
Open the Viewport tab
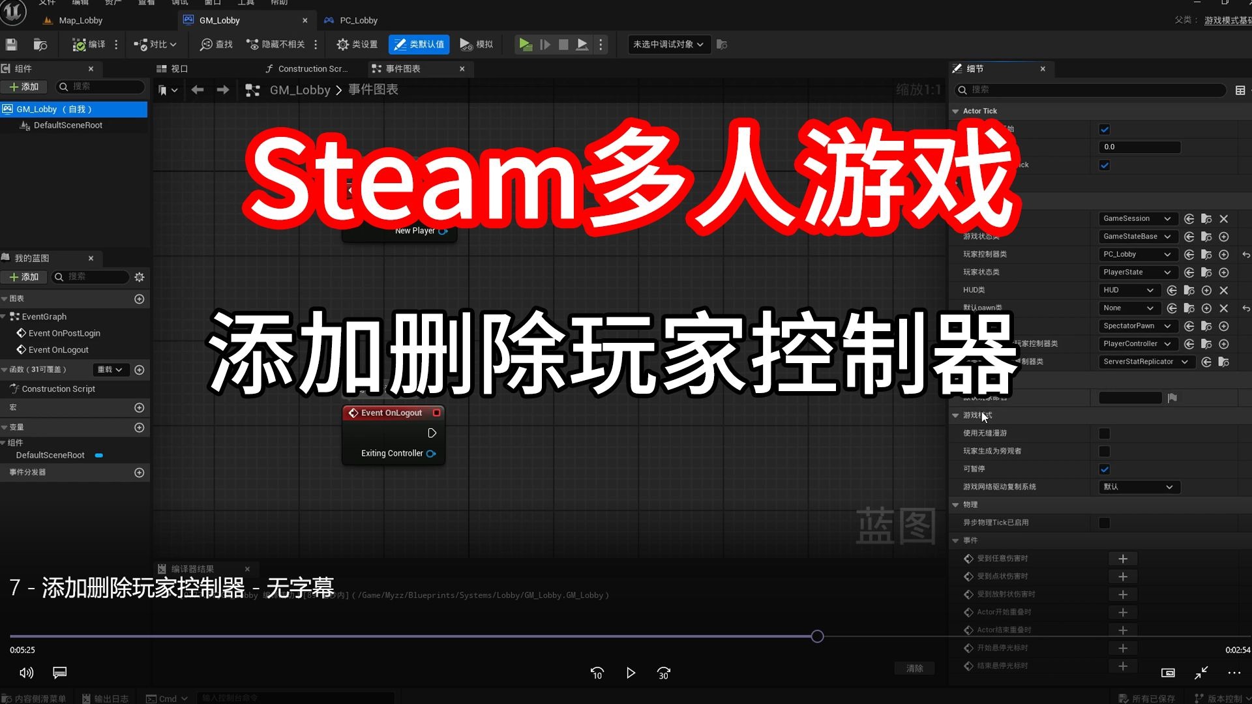(x=173, y=68)
